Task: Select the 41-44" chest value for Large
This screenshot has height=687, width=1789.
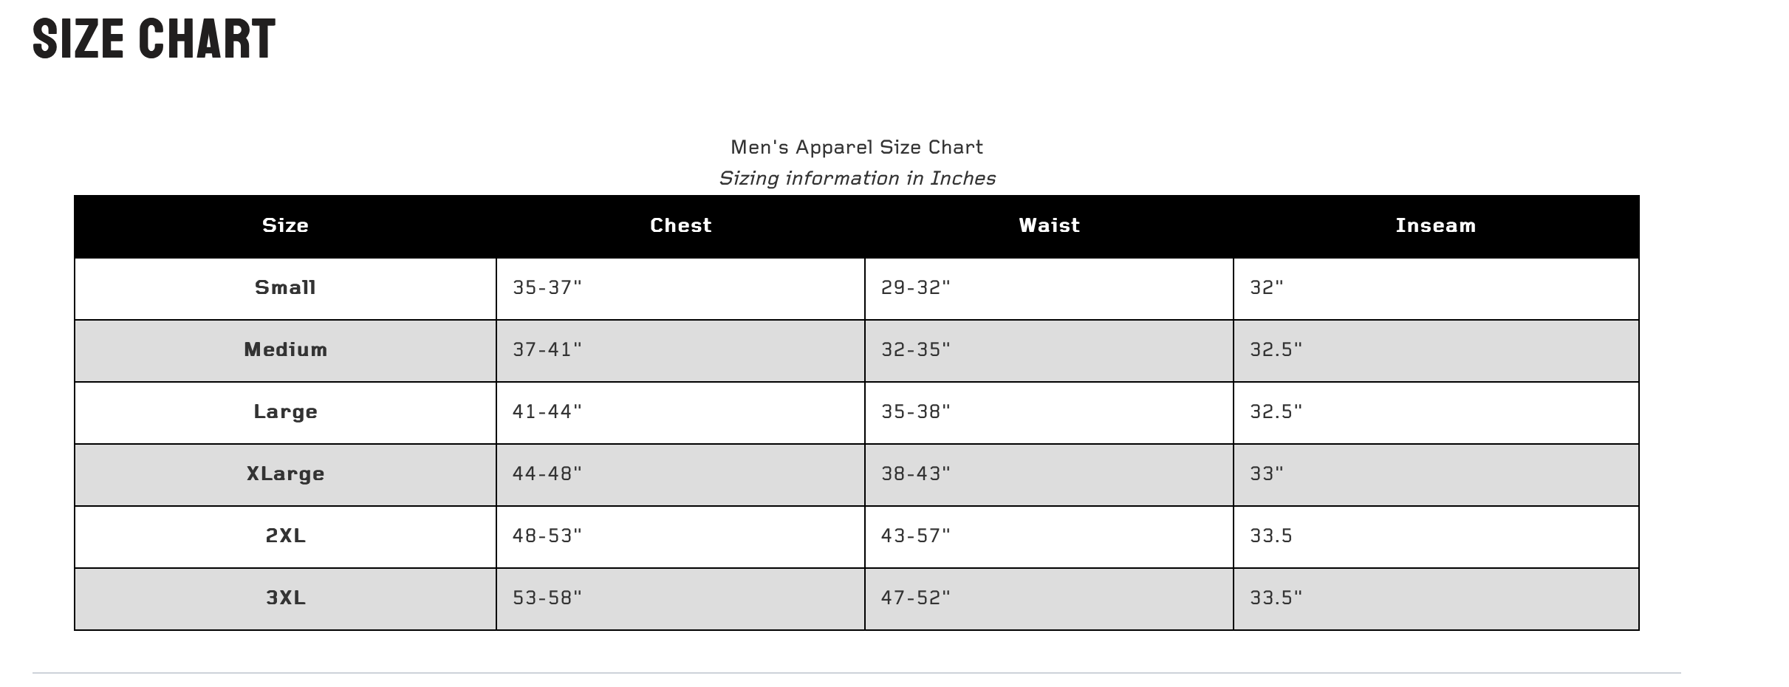Action: 547,411
